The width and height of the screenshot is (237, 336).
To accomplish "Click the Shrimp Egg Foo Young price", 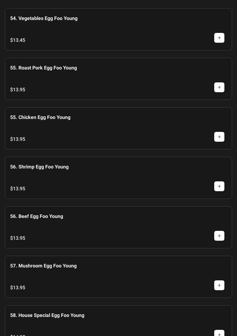I will (18, 189).
